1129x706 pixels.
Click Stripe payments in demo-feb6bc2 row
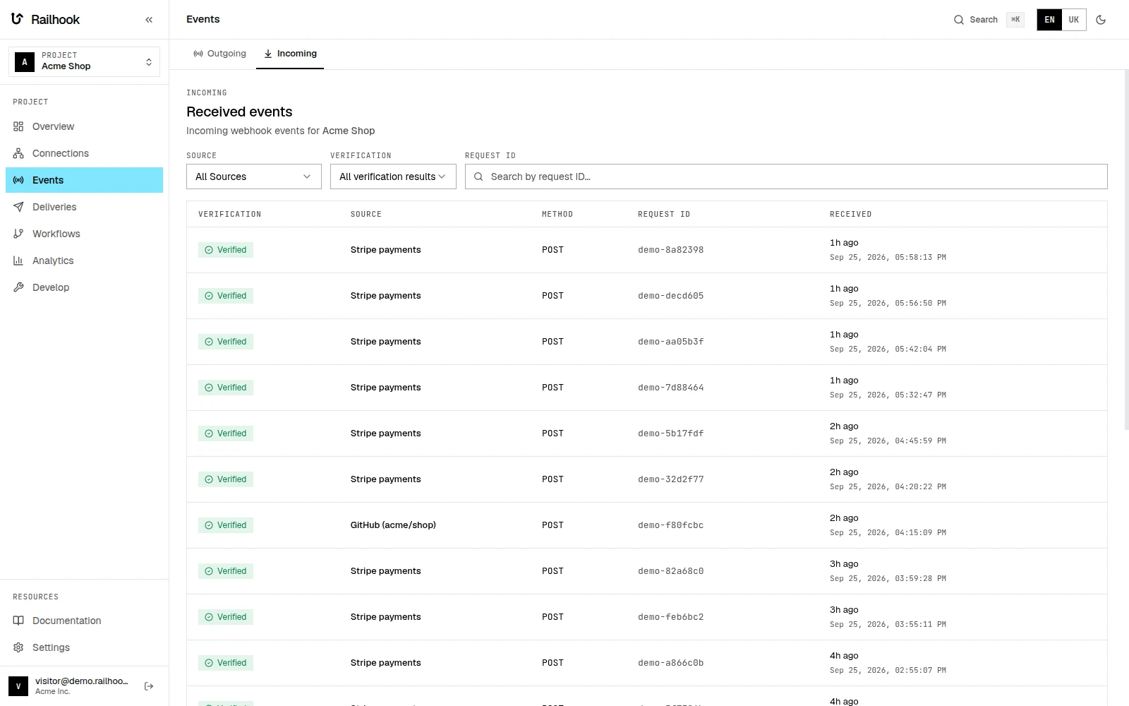pos(385,617)
